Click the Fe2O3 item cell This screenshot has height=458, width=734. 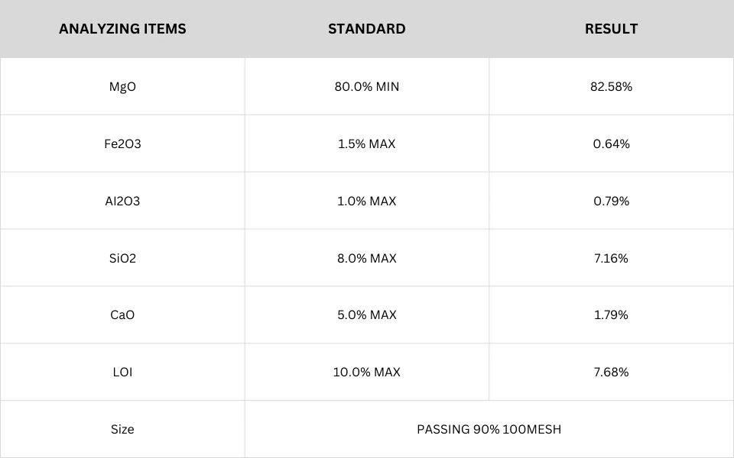[x=122, y=144]
